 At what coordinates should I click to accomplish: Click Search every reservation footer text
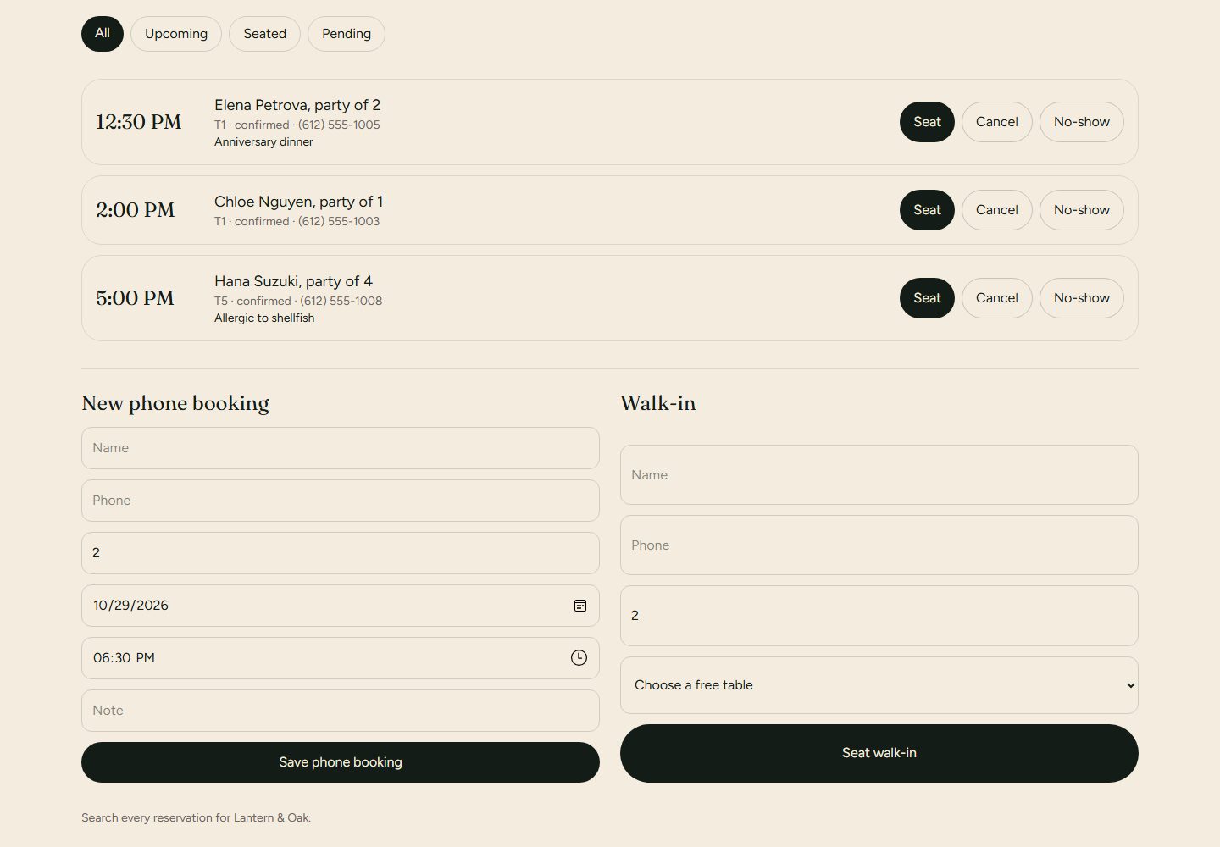[196, 818]
